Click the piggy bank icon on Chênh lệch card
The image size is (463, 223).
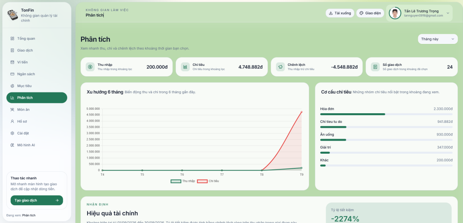[280, 67]
